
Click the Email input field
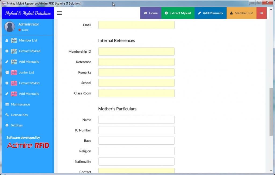point(136,25)
